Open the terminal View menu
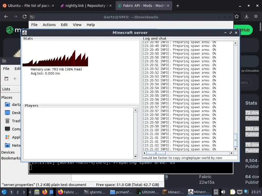 point(77,25)
